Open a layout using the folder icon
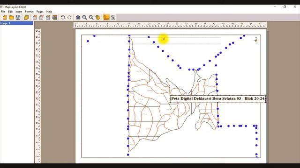The width and height of the screenshot is (300, 168). tap(11, 17)
